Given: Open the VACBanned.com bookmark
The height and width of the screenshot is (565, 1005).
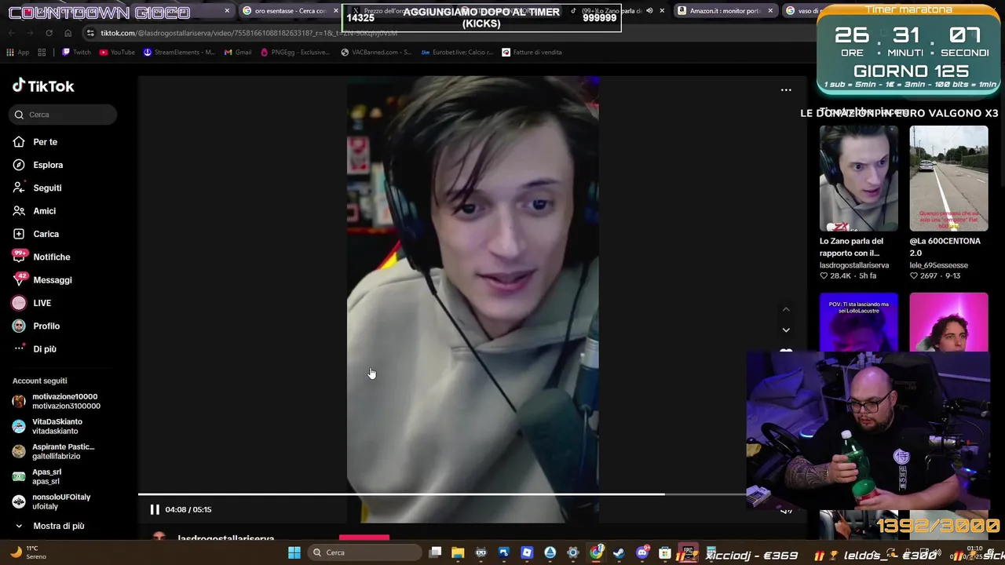Looking at the screenshot, I should (376, 53).
